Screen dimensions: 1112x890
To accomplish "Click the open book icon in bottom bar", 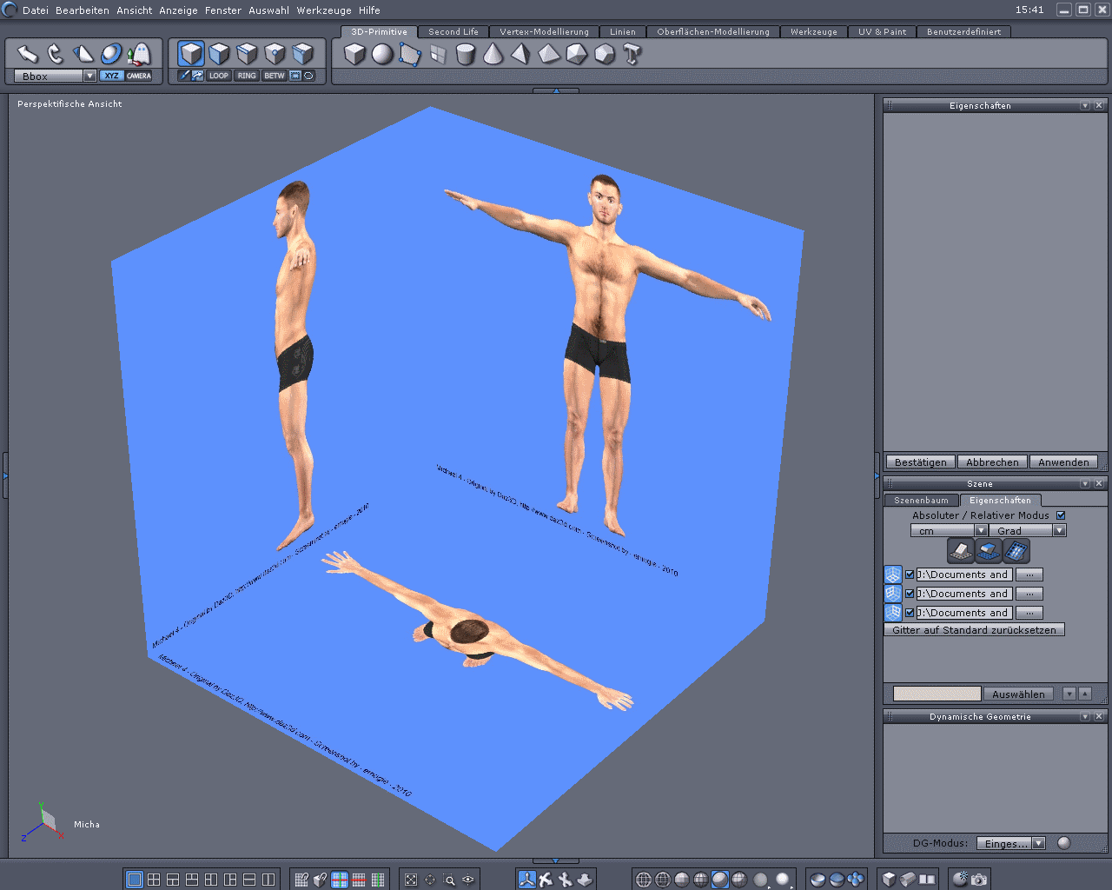I will 927,880.
